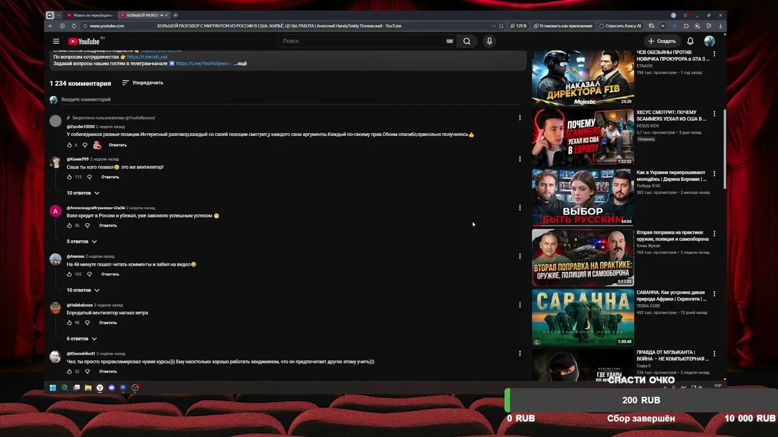Viewport: 778px width, 437px height.
Task: Click the @Halabalooza username
Action: pos(80,305)
